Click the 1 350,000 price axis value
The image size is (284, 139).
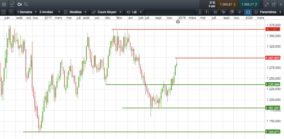coord(274,36)
